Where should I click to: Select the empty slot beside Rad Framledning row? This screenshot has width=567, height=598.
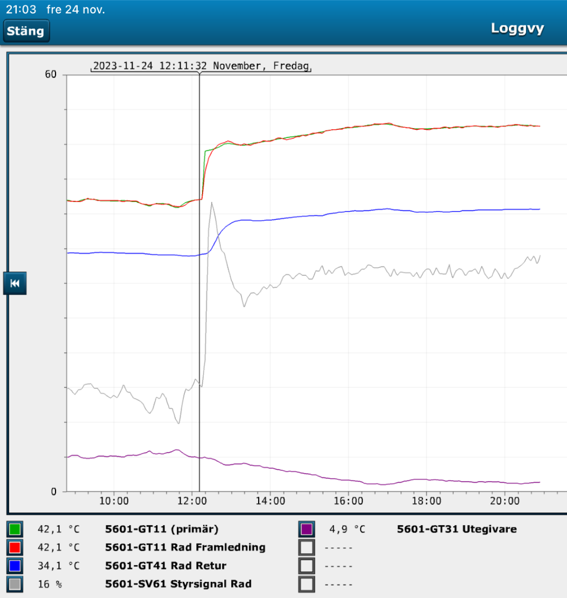tap(307, 547)
